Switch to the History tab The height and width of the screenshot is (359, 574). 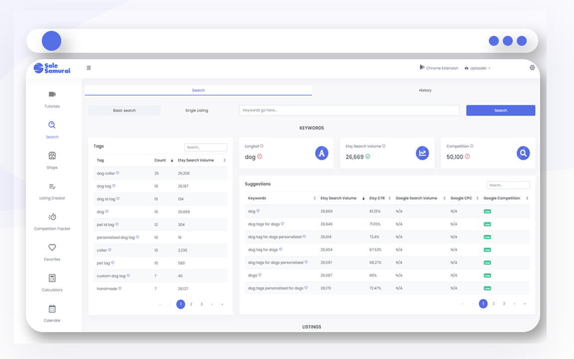point(425,91)
